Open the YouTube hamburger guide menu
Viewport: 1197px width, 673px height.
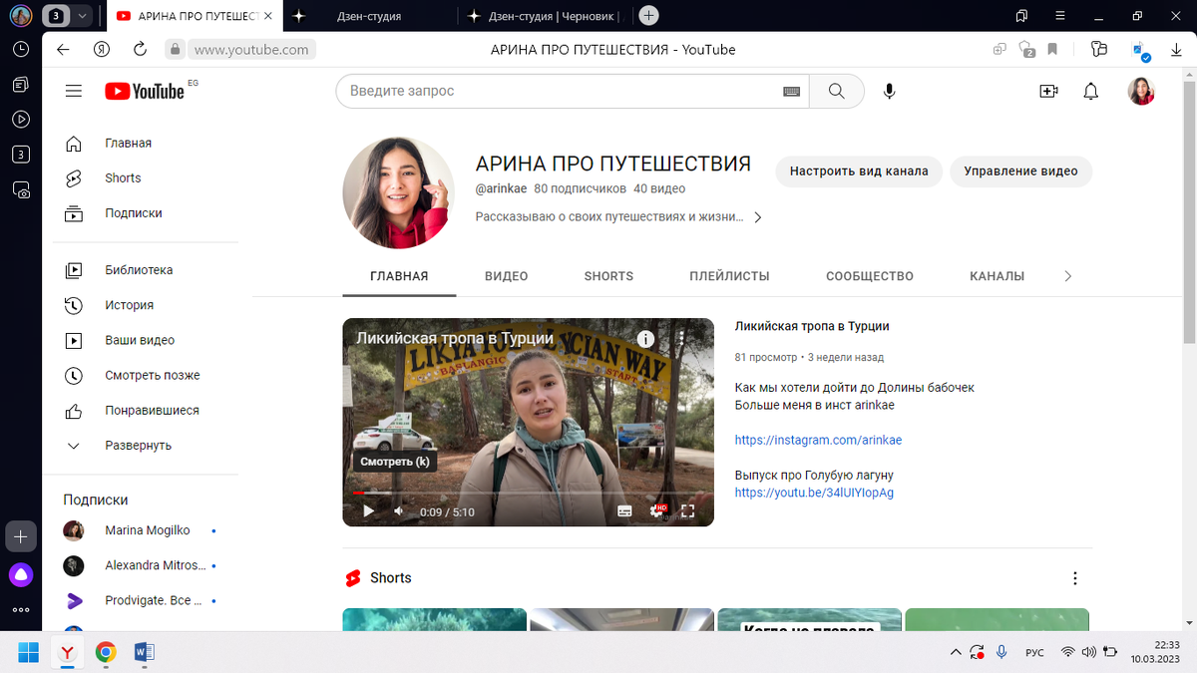pos(73,91)
